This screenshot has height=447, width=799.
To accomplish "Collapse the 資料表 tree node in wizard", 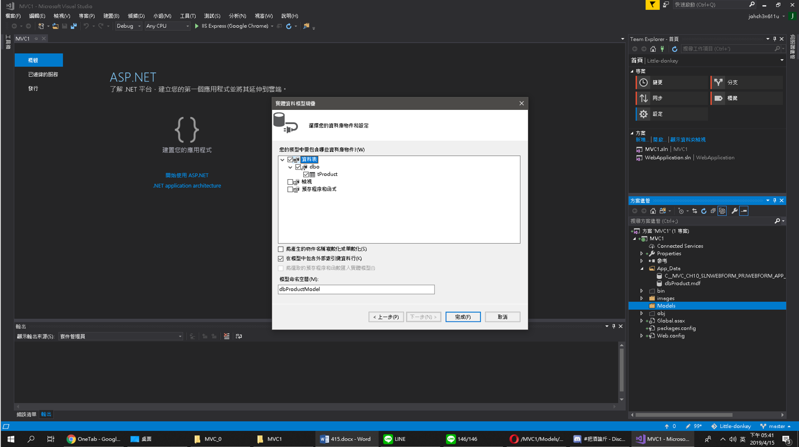I will (282, 160).
